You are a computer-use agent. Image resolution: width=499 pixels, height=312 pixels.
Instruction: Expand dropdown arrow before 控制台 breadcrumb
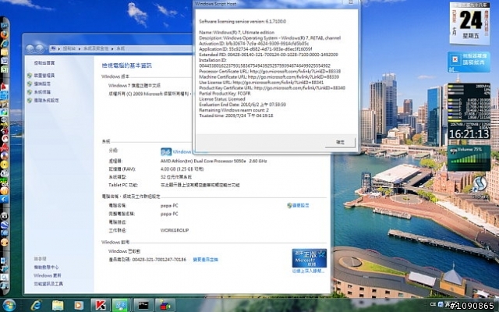click(x=59, y=48)
